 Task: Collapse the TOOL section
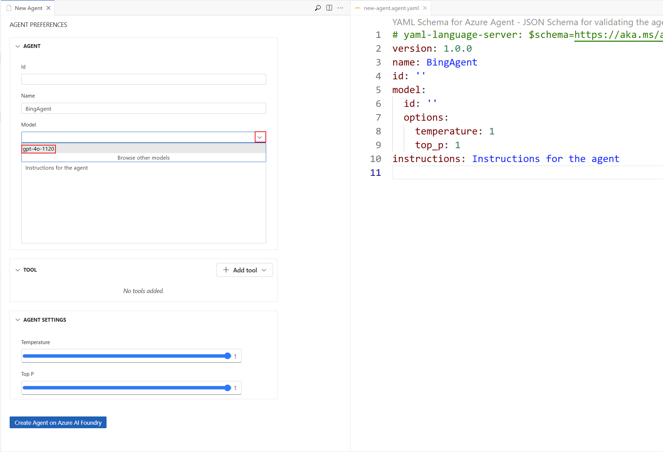(x=18, y=270)
